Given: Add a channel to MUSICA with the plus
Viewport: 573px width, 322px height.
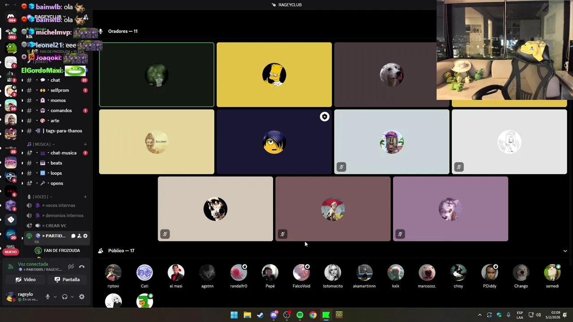Looking at the screenshot, I should (85, 144).
